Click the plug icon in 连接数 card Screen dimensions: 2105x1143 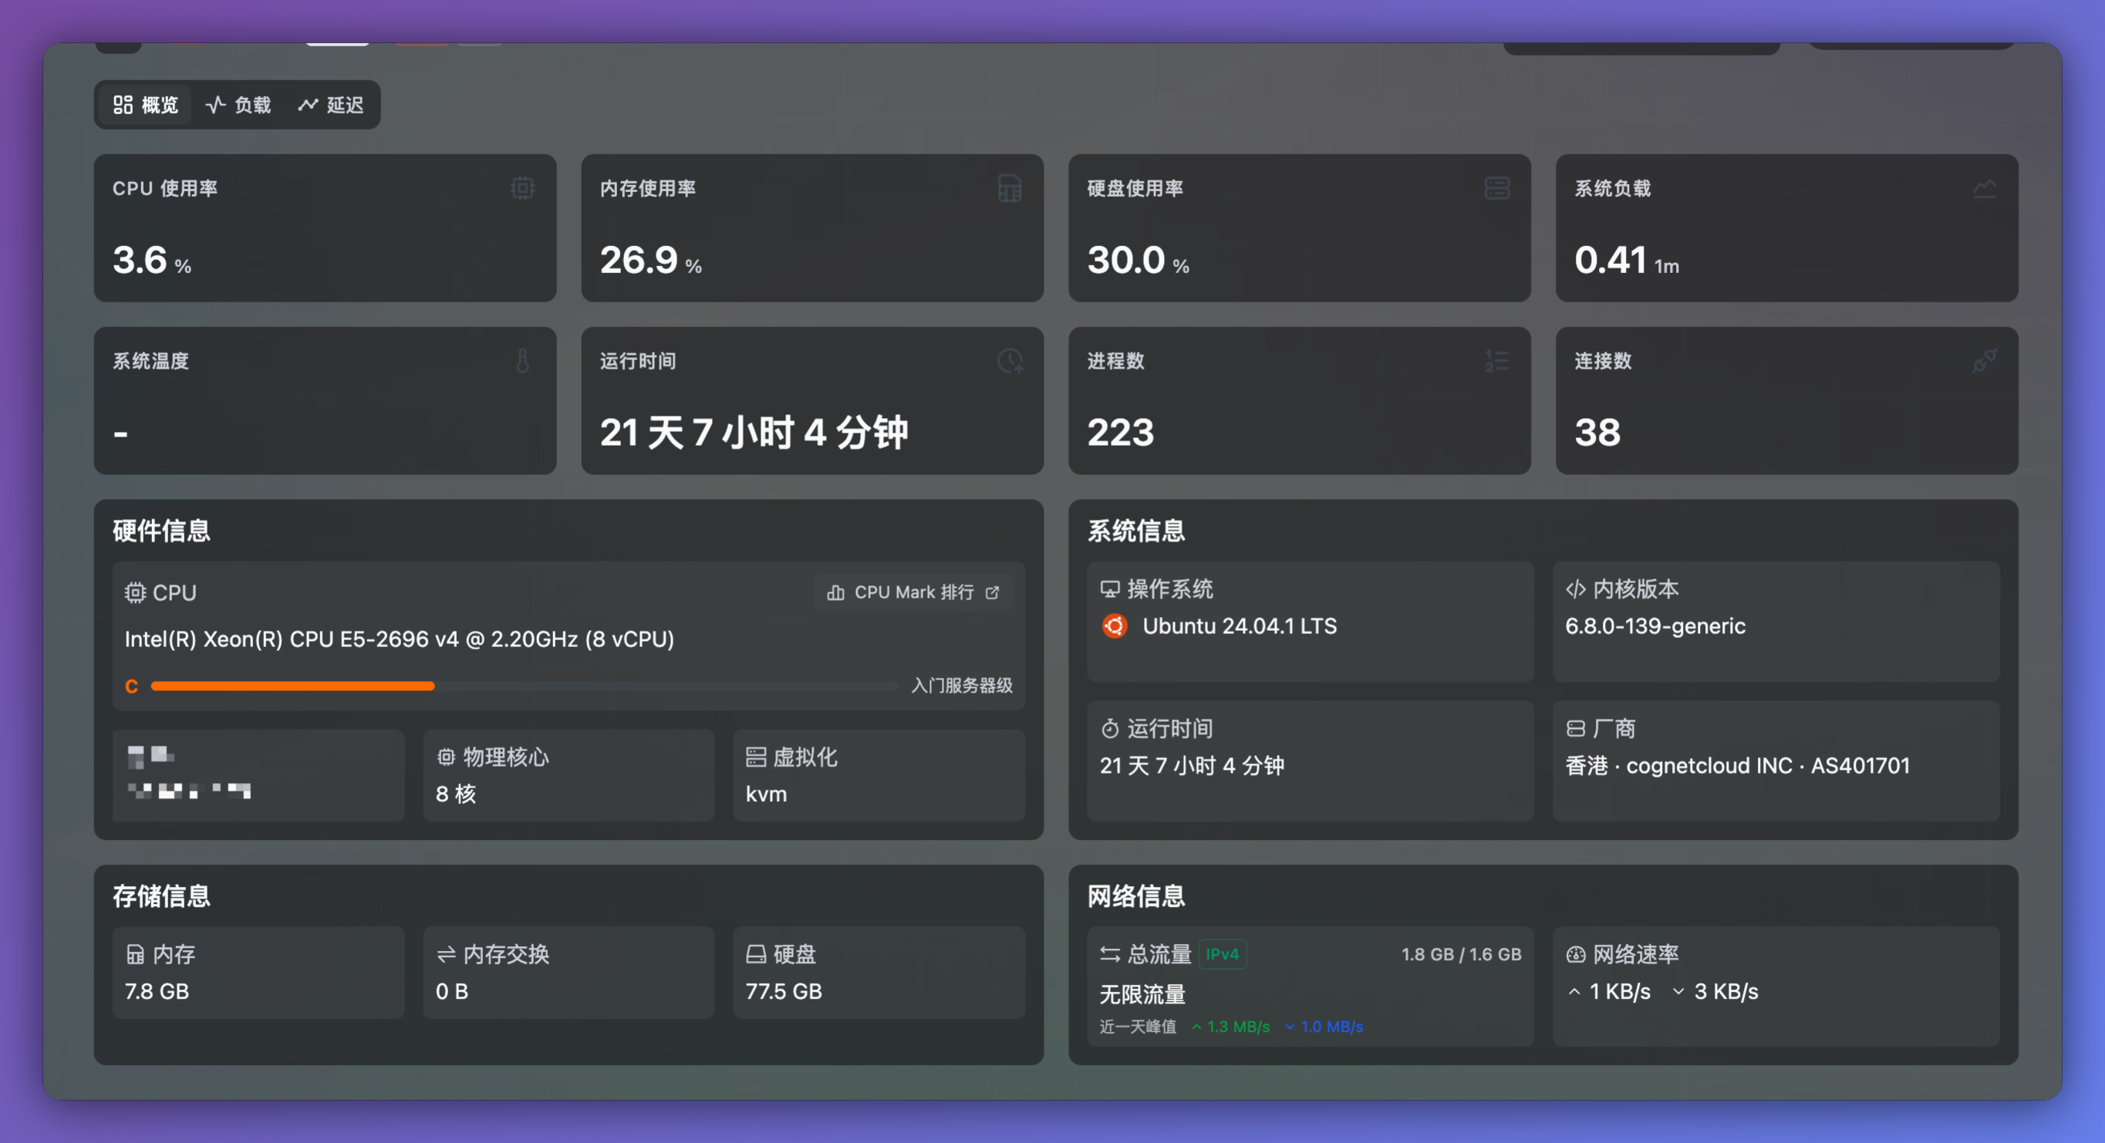click(1984, 360)
